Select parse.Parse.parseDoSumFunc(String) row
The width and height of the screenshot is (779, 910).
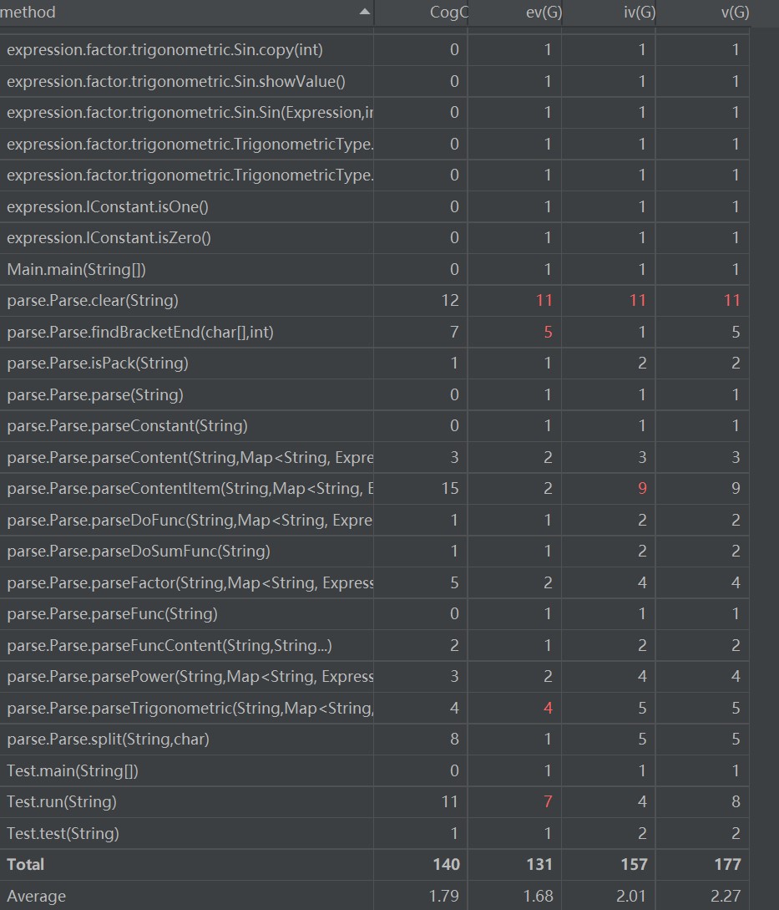tap(375, 552)
